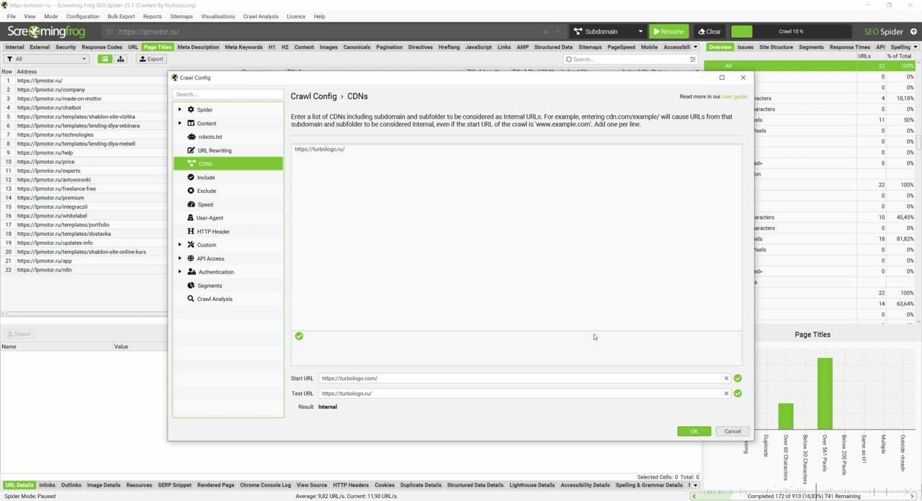Switch to tree view icon

point(121,59)
